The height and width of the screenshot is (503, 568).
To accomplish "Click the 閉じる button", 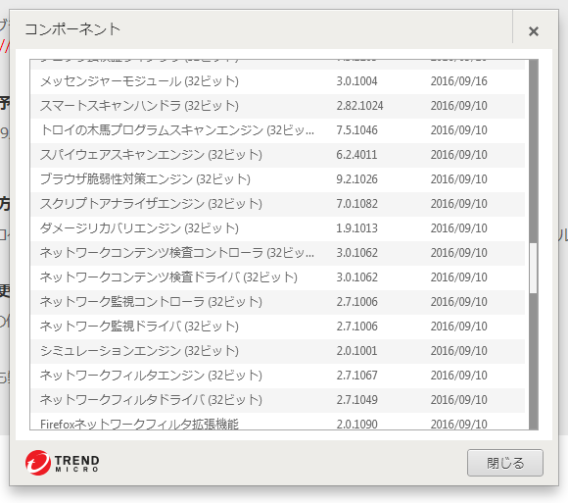I will [505, 463].
